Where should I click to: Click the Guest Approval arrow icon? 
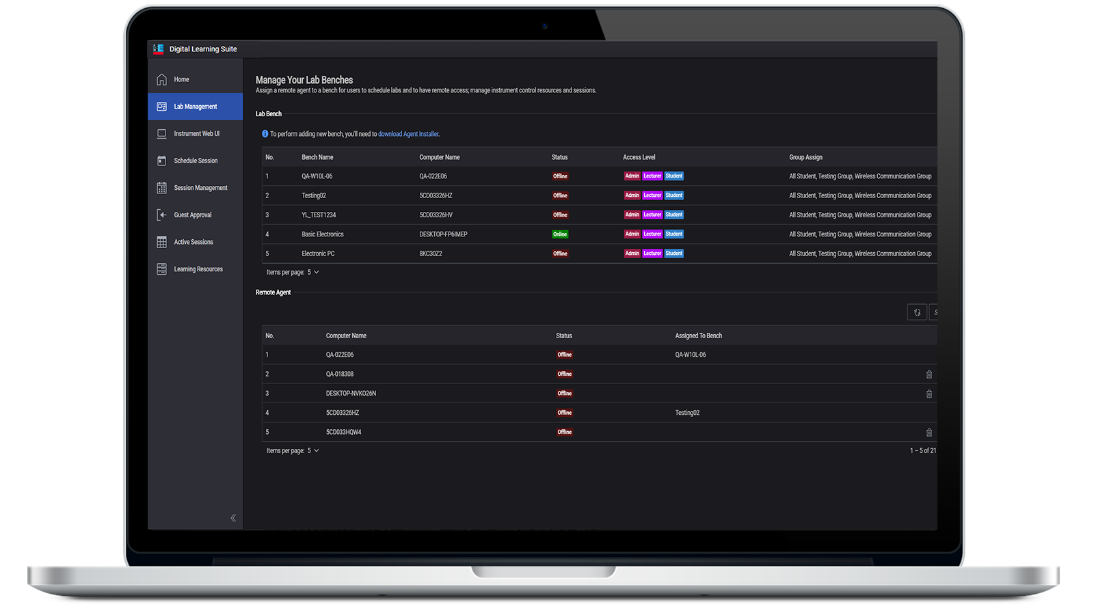tap(162, 215)
